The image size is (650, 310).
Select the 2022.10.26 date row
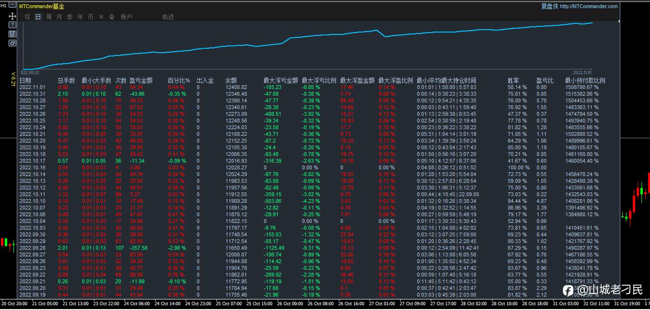click(x=32, y=114)
